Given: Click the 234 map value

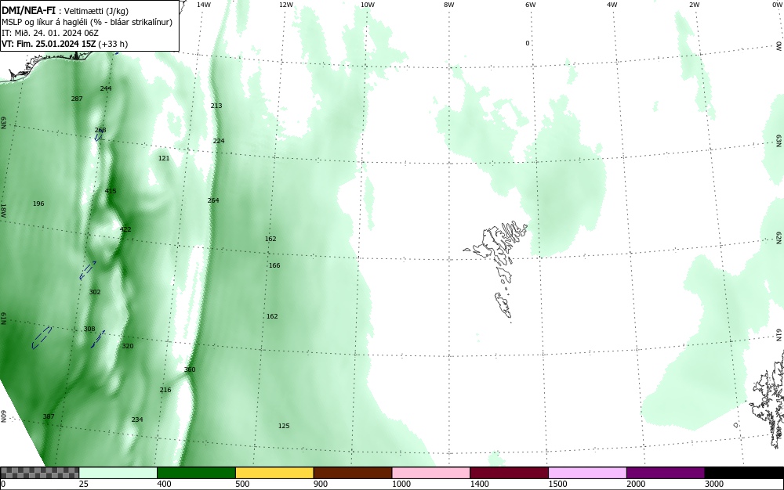Looking at the screenshot, I should tap(137, 420).
